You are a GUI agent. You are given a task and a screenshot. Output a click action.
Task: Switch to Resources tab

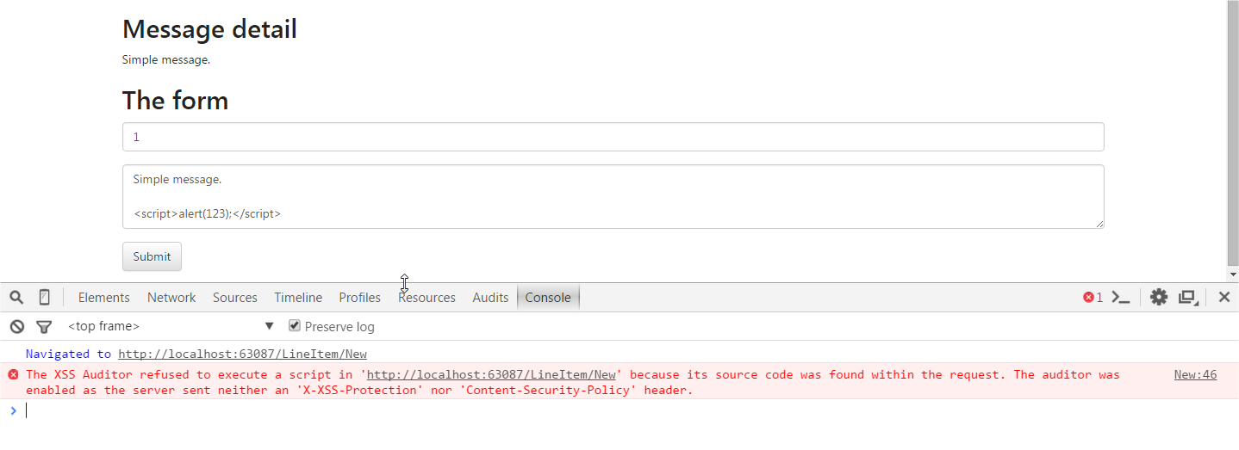pyautogui.click(x=426, y=298)
